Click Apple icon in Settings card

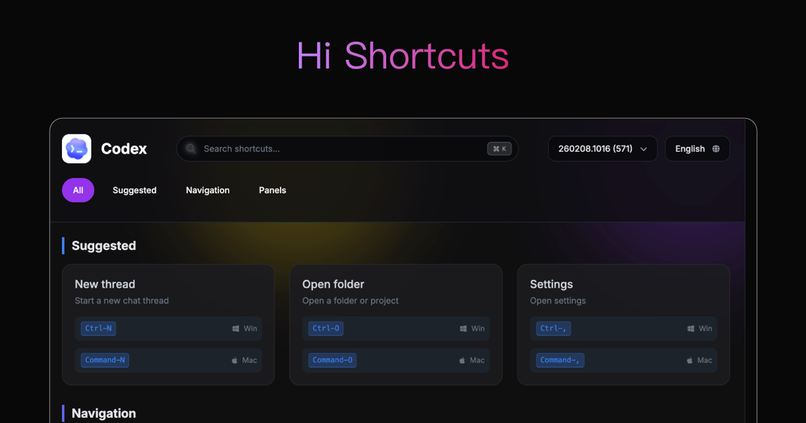coord(690,361)
